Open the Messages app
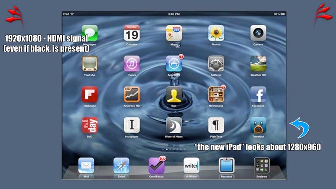Image resolution: width=336 pixels, height=189 pixels. pos(89,33)
